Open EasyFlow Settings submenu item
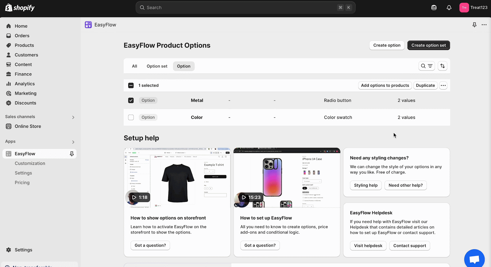This screenshot has height=267, width=491. point(23,173)
